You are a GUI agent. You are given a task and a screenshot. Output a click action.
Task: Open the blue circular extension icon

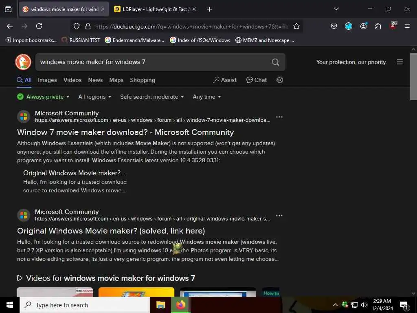coord(349,26)
